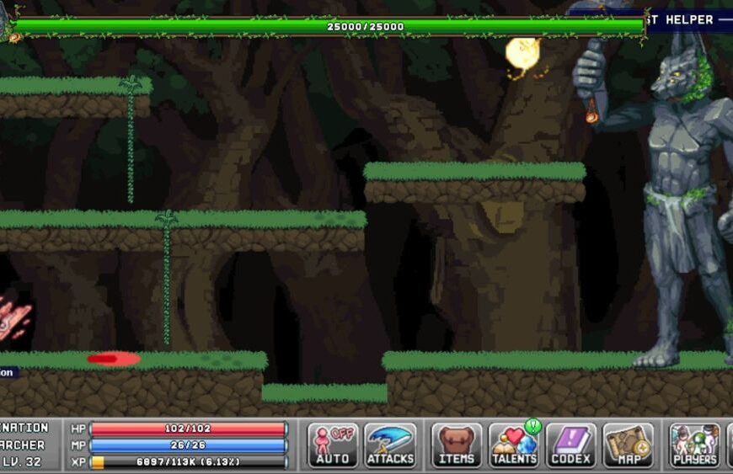Click the HELPER banner at top right
Image resolution: width=733 pixels, height=474 pixels.
688,19
